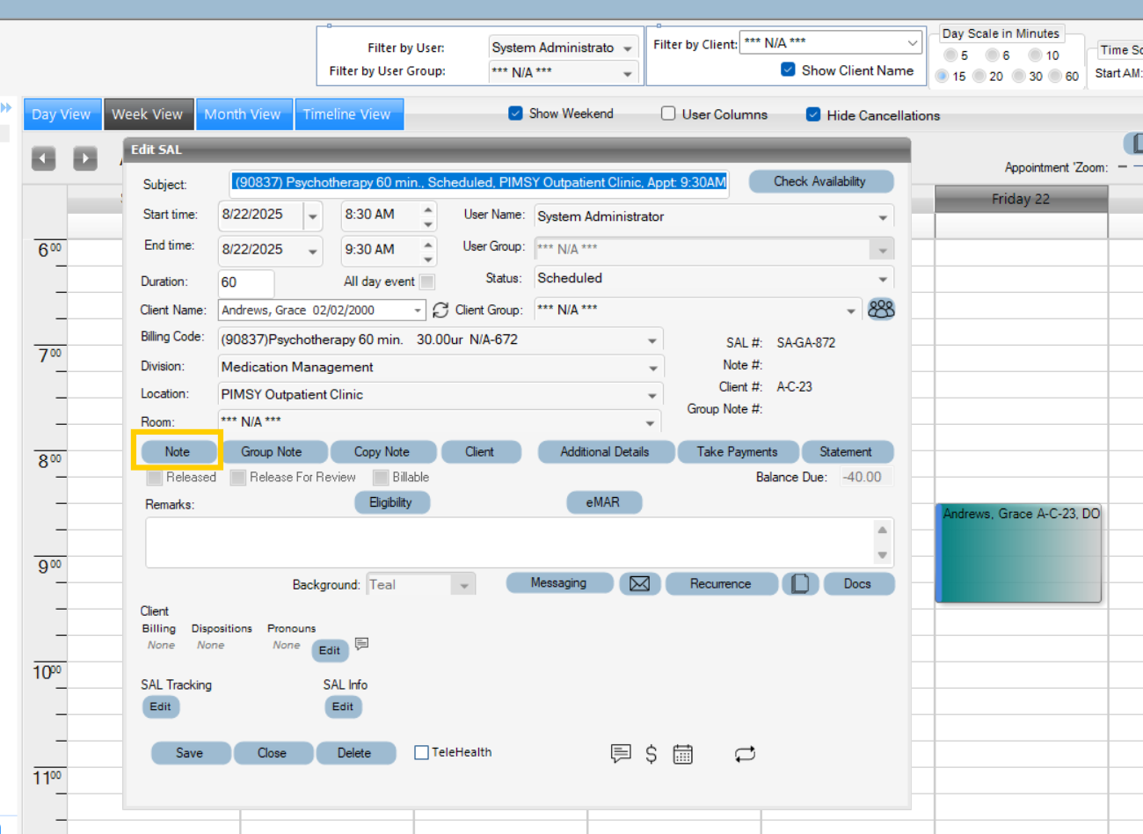Toggle the Show Weekend checkbox
Screen dimensions: 1143x834
pyautogui.click(x=515, y=113)
